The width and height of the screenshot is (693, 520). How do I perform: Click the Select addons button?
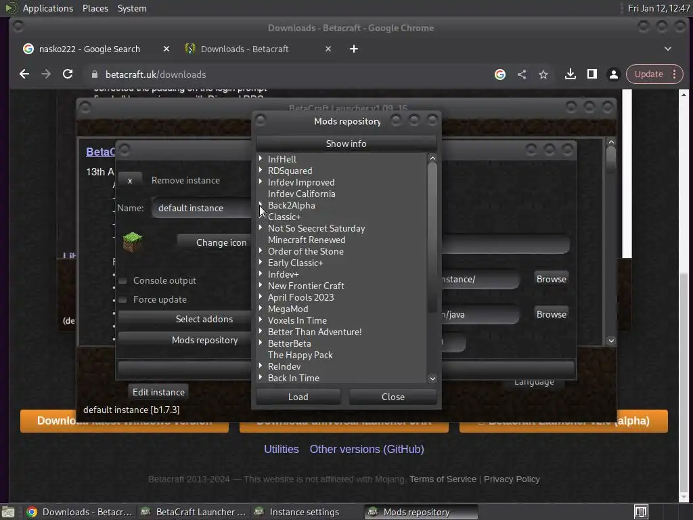(x=185, y=320)
